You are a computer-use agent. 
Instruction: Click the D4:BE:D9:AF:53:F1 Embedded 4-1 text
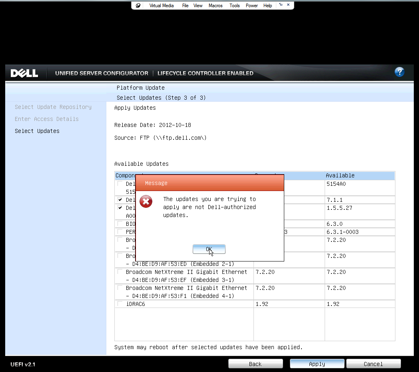coord(180,296)
